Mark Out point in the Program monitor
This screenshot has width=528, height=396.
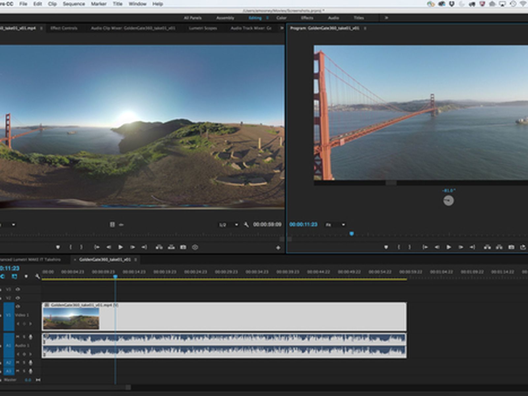410,247
